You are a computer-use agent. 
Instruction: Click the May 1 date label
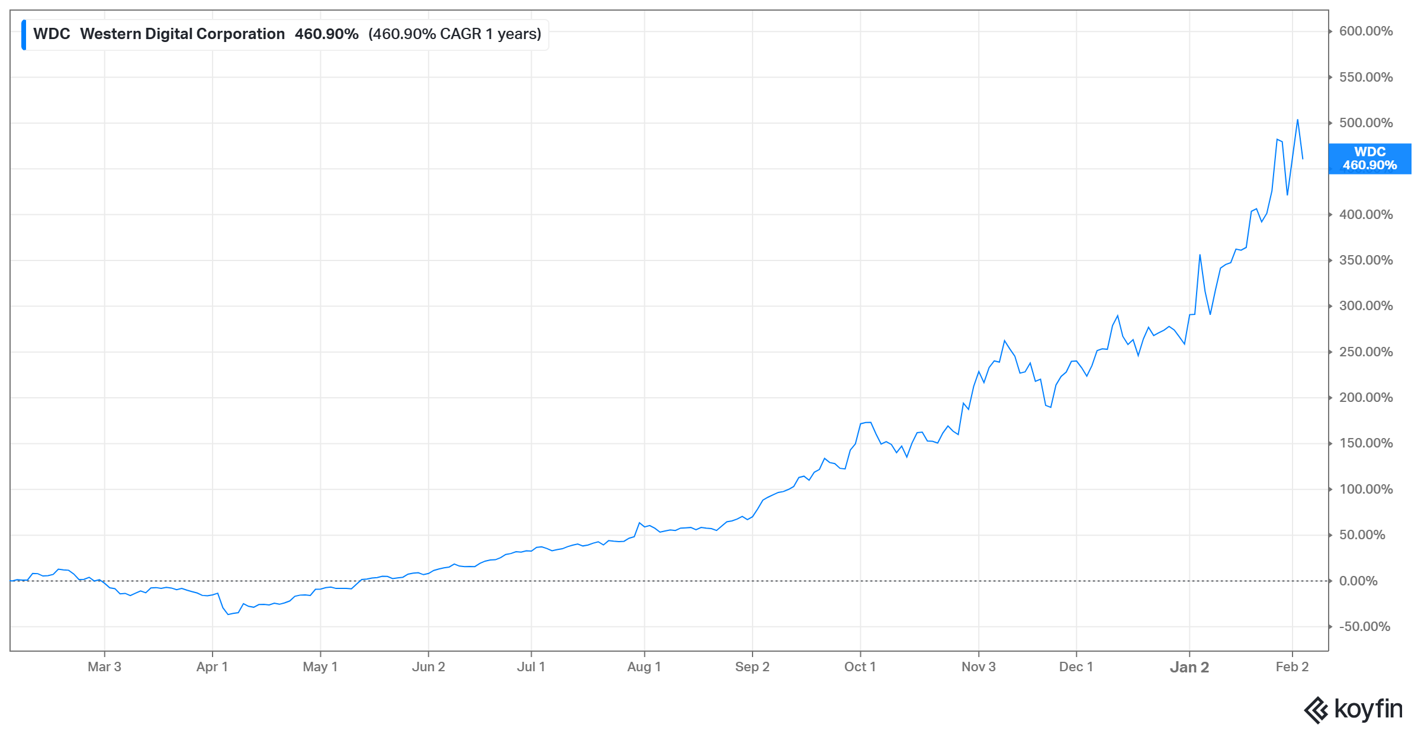coord(320,667)
